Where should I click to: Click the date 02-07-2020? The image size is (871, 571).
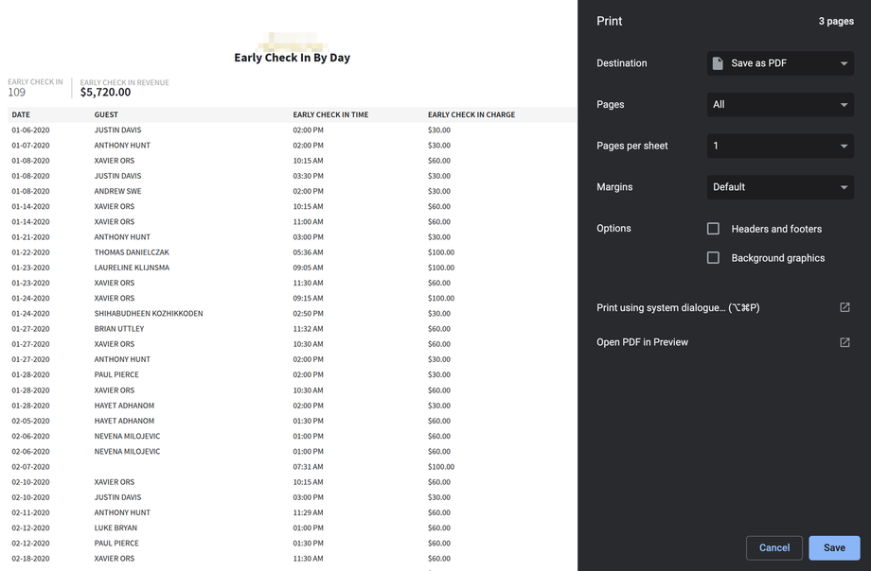click(x=30, y=467)
